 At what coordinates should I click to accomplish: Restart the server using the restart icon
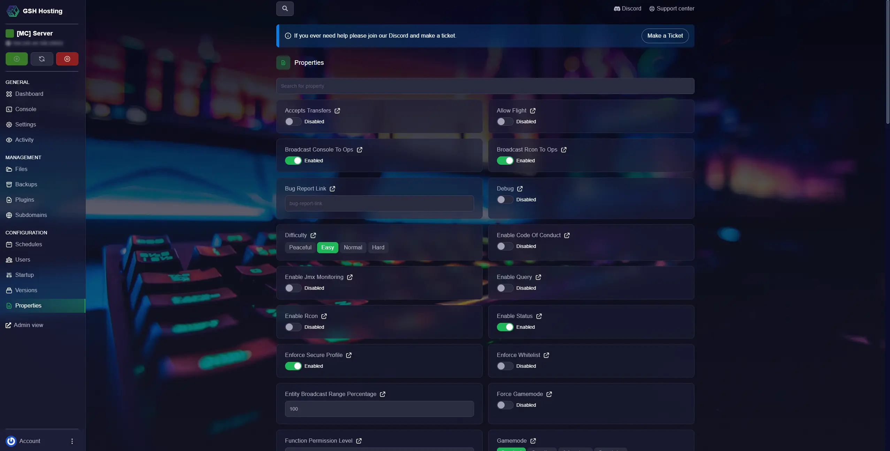coord(42,59)
